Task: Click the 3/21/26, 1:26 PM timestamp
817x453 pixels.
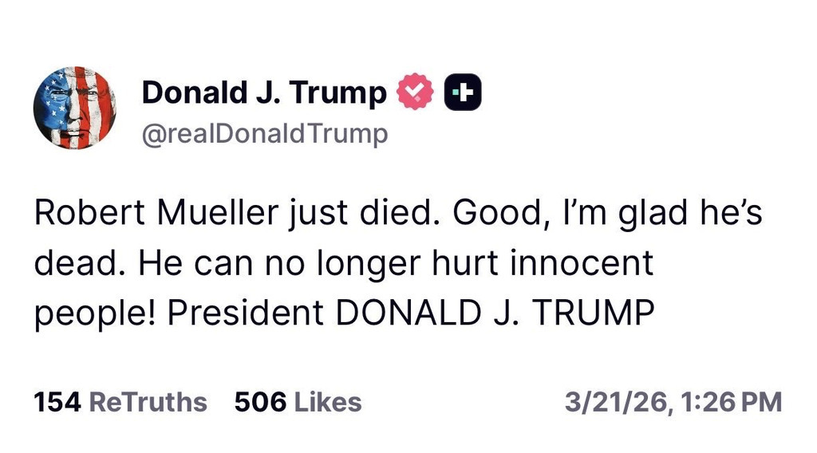Action: (673, 402)
